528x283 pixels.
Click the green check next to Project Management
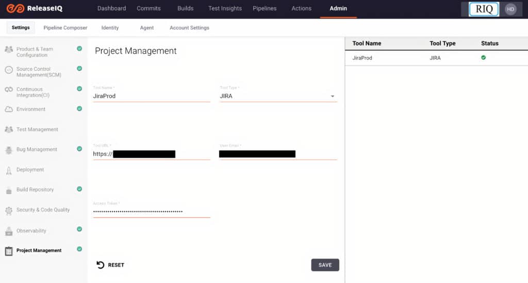tap(79, 249)
